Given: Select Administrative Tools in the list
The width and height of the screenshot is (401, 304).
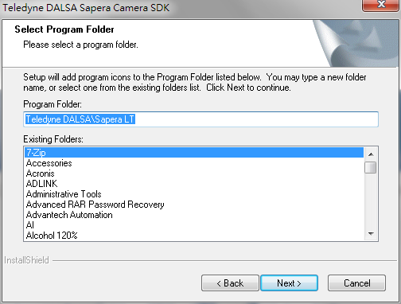Looking at the screenshot, I should coord(194,194).
